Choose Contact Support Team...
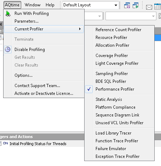This screenshot has height=166, width=161. tap(44, 86)
